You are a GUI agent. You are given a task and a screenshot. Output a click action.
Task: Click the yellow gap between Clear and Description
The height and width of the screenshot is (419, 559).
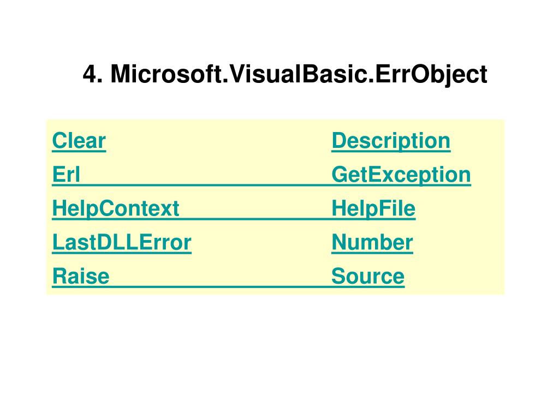(218, 141)
